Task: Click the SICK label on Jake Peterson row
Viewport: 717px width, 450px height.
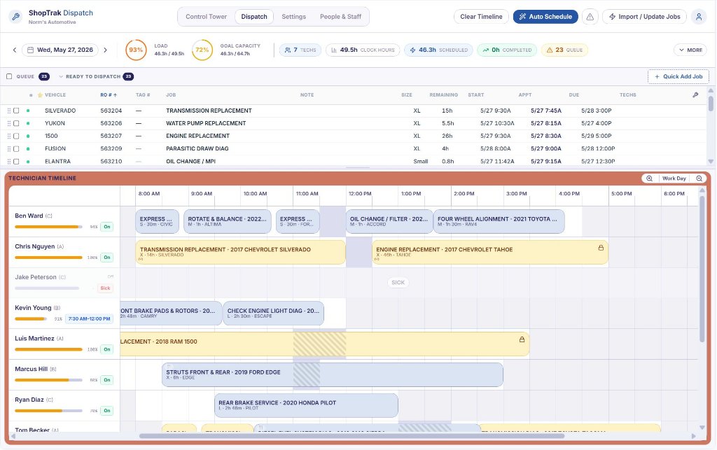Action: (398, 282)
